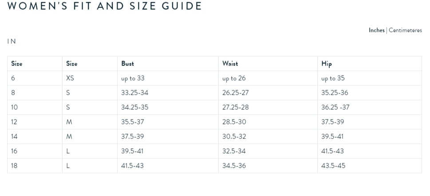Select the Inches unit option
Image resolution: width=430 pixels, height=196 pixels.
click(376, 30)
